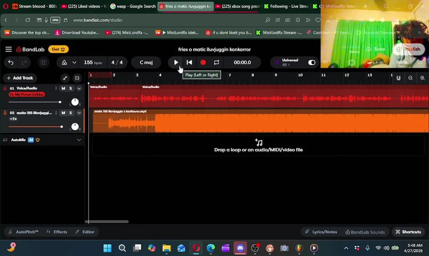The image size is (429, 256).
Task: Arm the 02 mako 155 track microphone
Action: click(5, 113)
